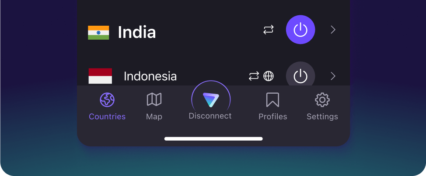Open the Profiles tab label

273,117
